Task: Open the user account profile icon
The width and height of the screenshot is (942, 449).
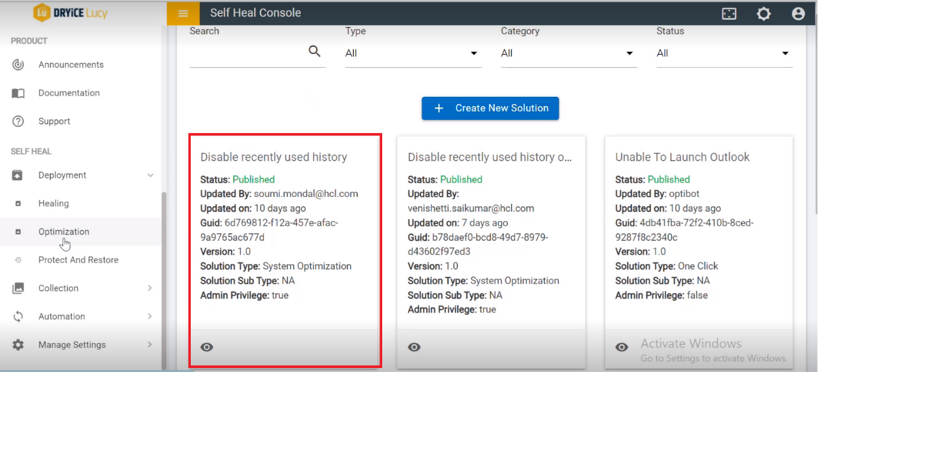Action: tap(798, 13)
